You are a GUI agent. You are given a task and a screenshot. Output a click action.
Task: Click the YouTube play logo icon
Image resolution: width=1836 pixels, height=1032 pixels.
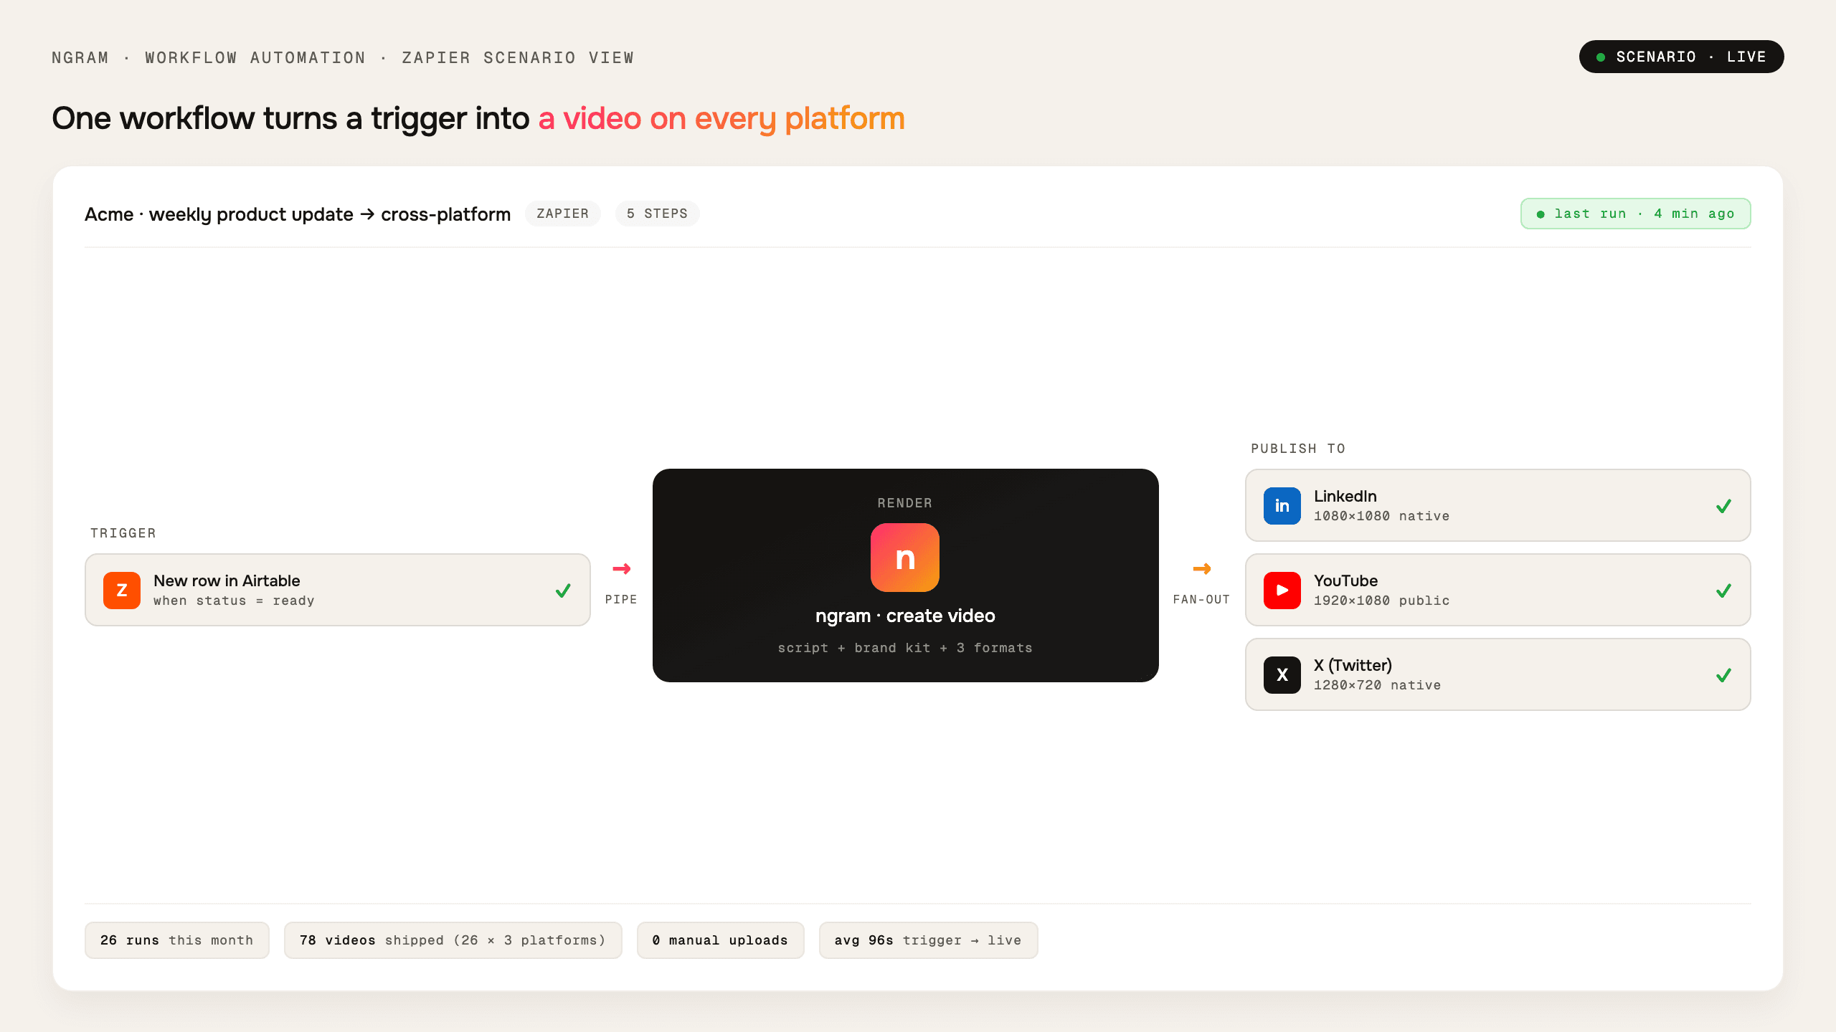click(x=1282, y=591)
